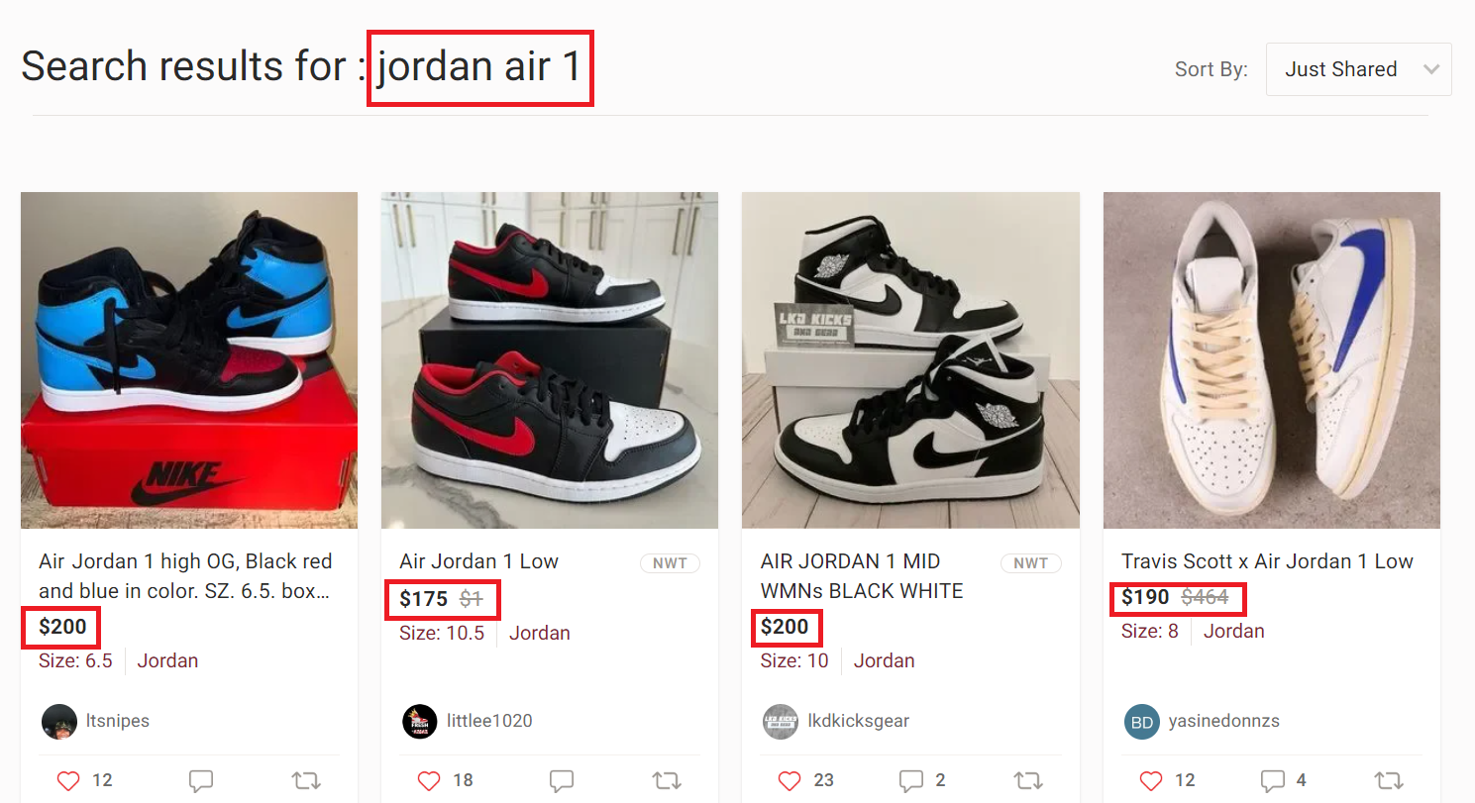Screen dimensions: 1475x803
Task: Like the Air Jordan 1 high OG listing
Action: tap(67, 781)
